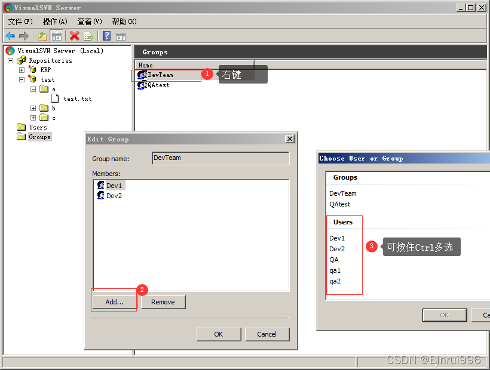Click the ERP repository icon
This screenshot has height=370, width=490.
point(32,69)
